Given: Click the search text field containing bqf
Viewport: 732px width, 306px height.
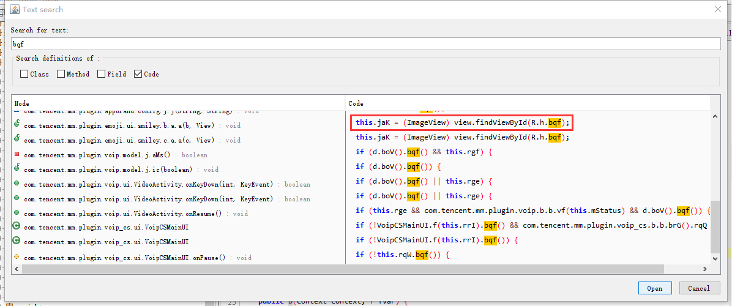Looking at the screenshot, I should tap(365, 44).
